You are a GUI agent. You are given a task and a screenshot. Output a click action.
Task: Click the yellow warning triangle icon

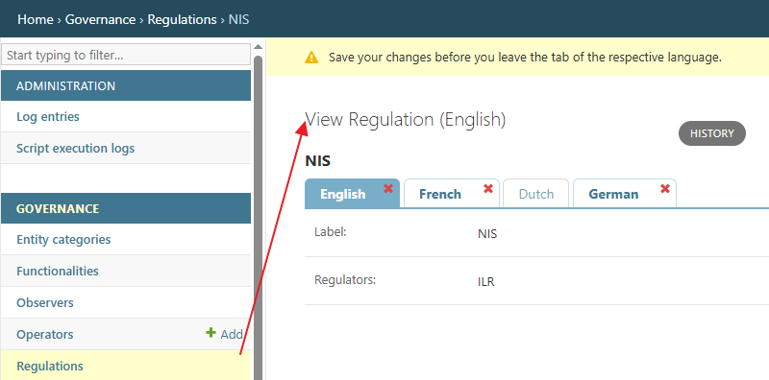(311, 58)
